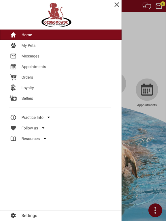Click the Messages envelope icon in menu
The image size is (166, 221).
(x=13, y=56)
